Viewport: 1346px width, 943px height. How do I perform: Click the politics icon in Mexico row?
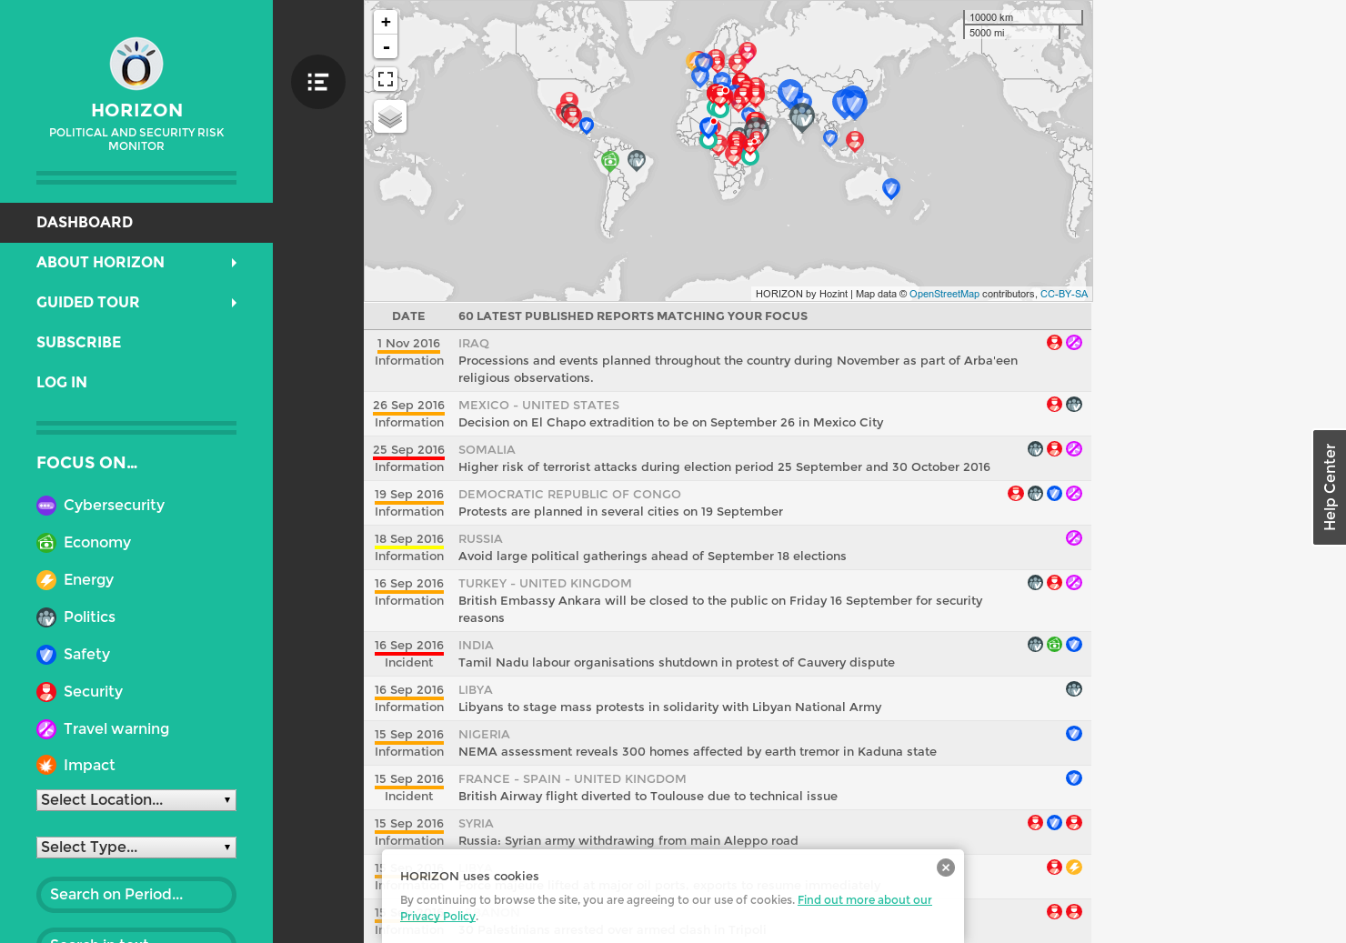point(1074,405)
